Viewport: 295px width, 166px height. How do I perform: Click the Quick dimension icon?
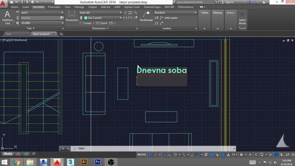(98, 23)
